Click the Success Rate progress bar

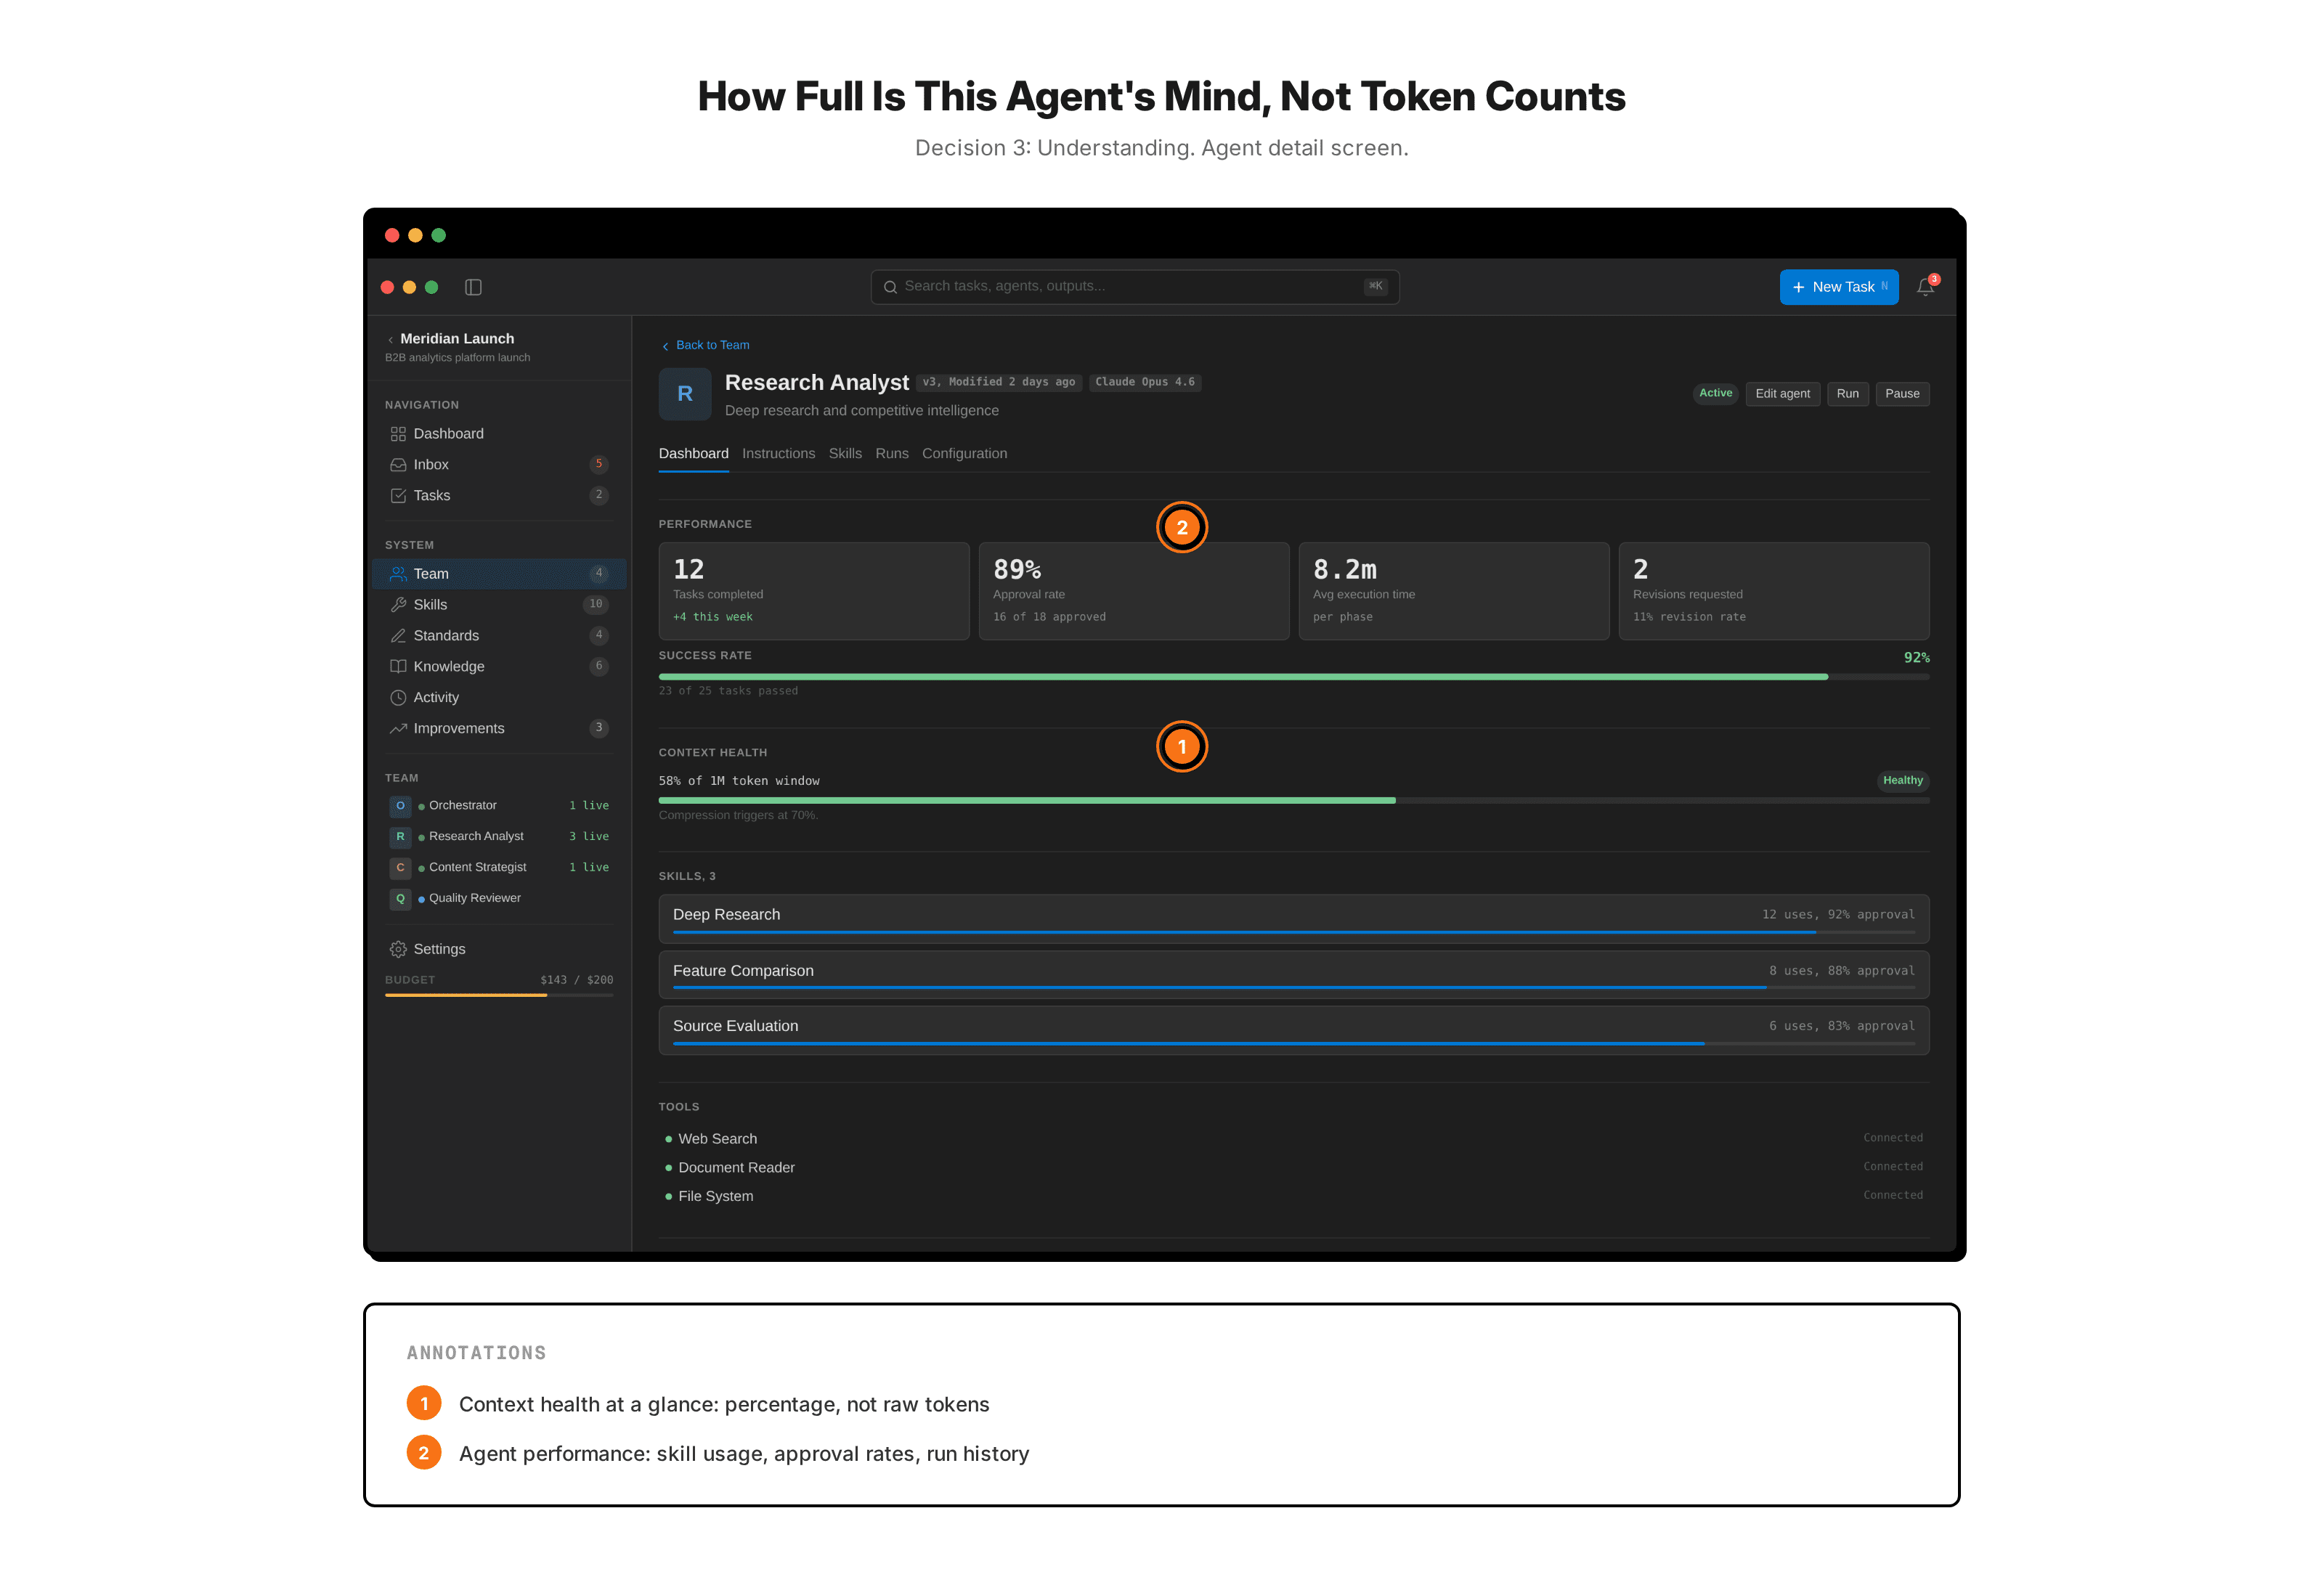pyautogui.click(x=1293, y=677)
